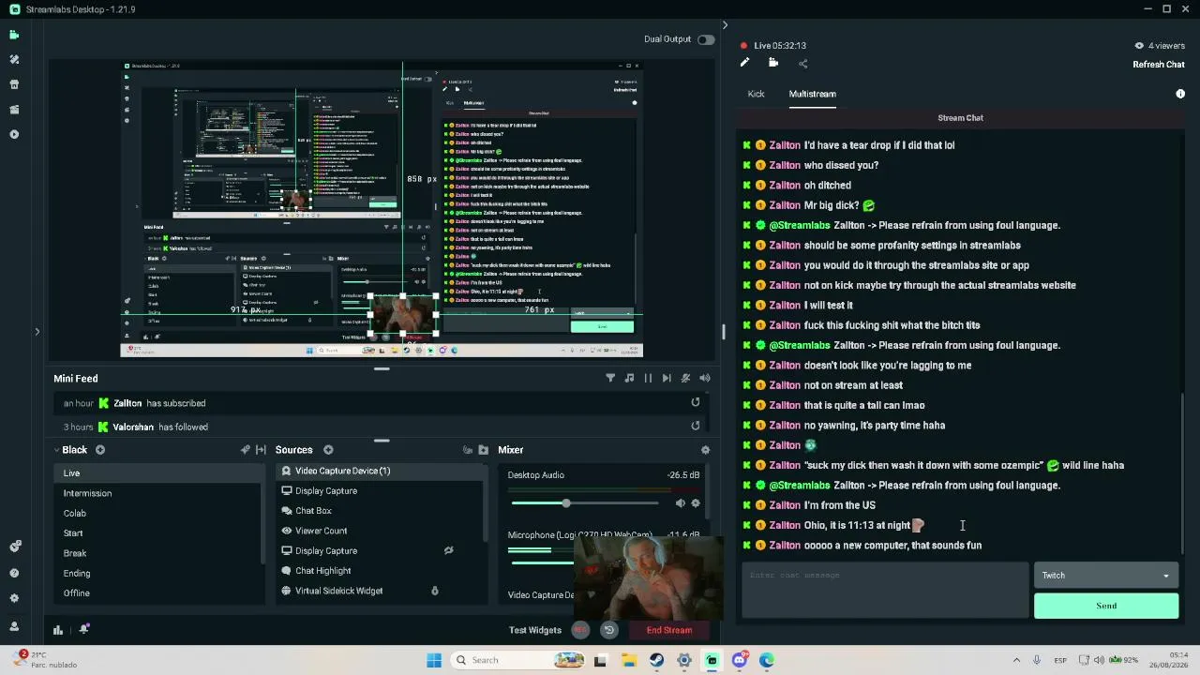Image resolution: width=1200 pixels, height=675 pixels.
Task: Open Desktop Audio settings gear
Action: (x=696, y=503)
